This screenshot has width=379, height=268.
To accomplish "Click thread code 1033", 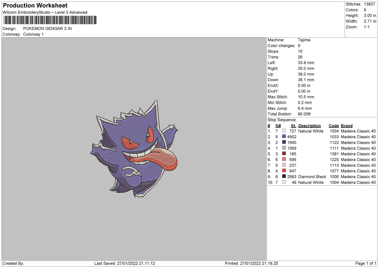I will coord(334,137).
